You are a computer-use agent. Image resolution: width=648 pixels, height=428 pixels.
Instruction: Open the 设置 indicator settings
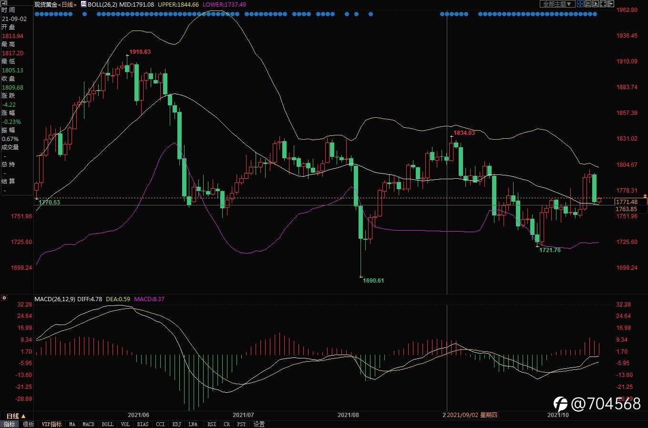pyautogui.click(x=259, y=424)
